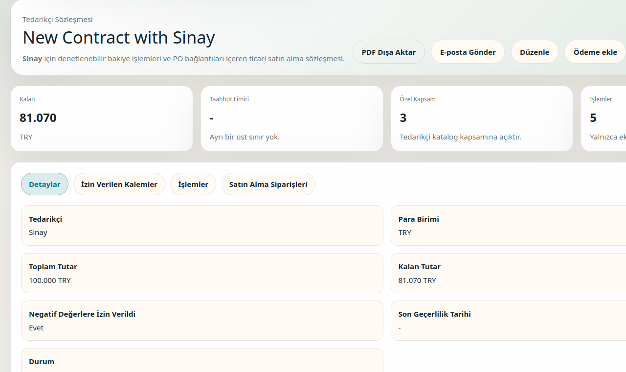626x372 pixels.
Task: Click the '81.070' value in the Kalan card
Action: 38,117
